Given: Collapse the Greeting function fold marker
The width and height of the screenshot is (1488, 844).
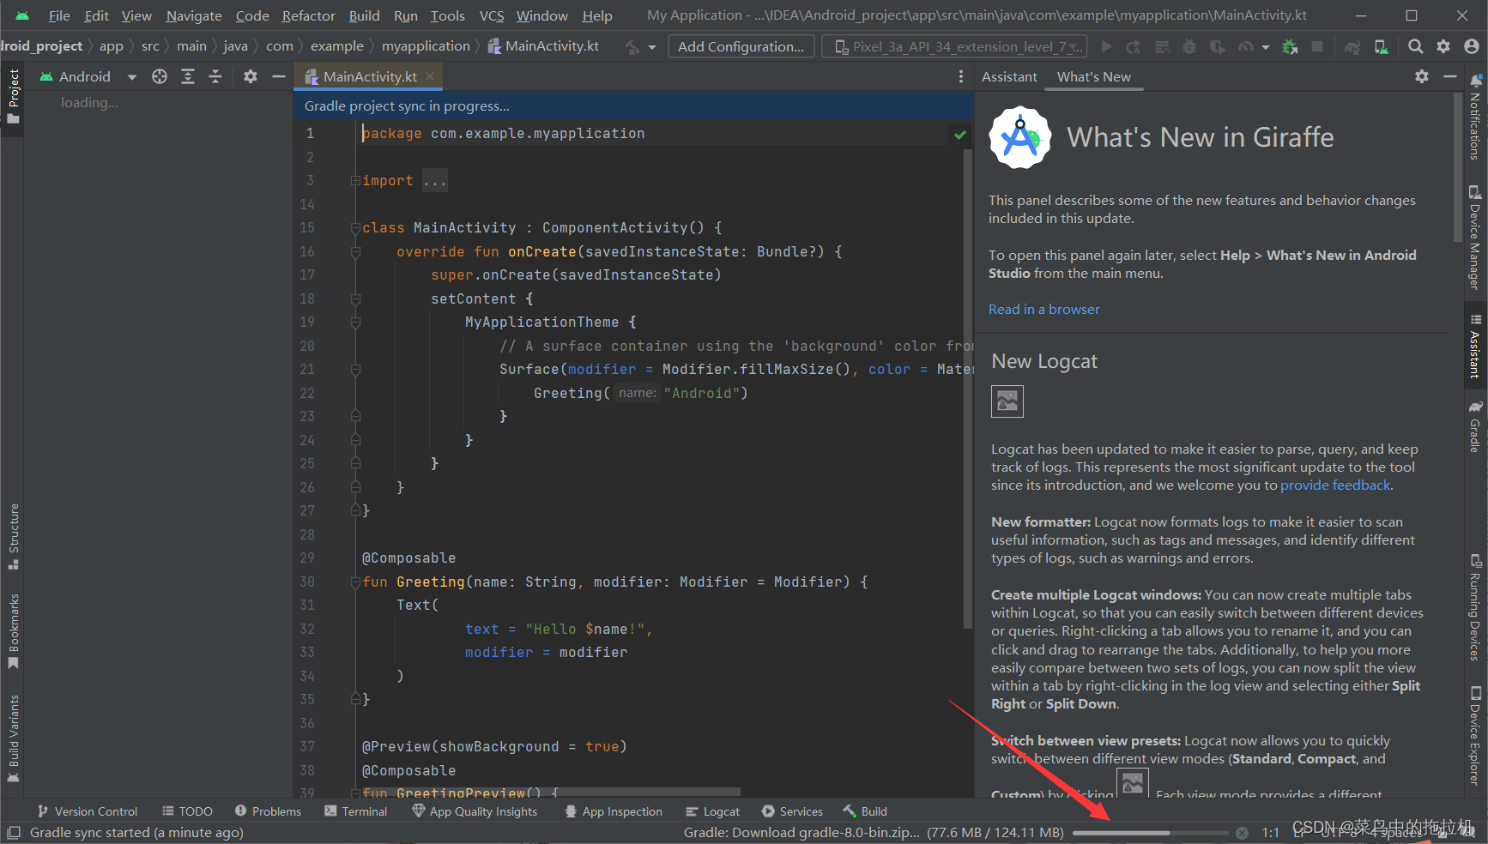Looking at the screenshot, I should point(355,582).
